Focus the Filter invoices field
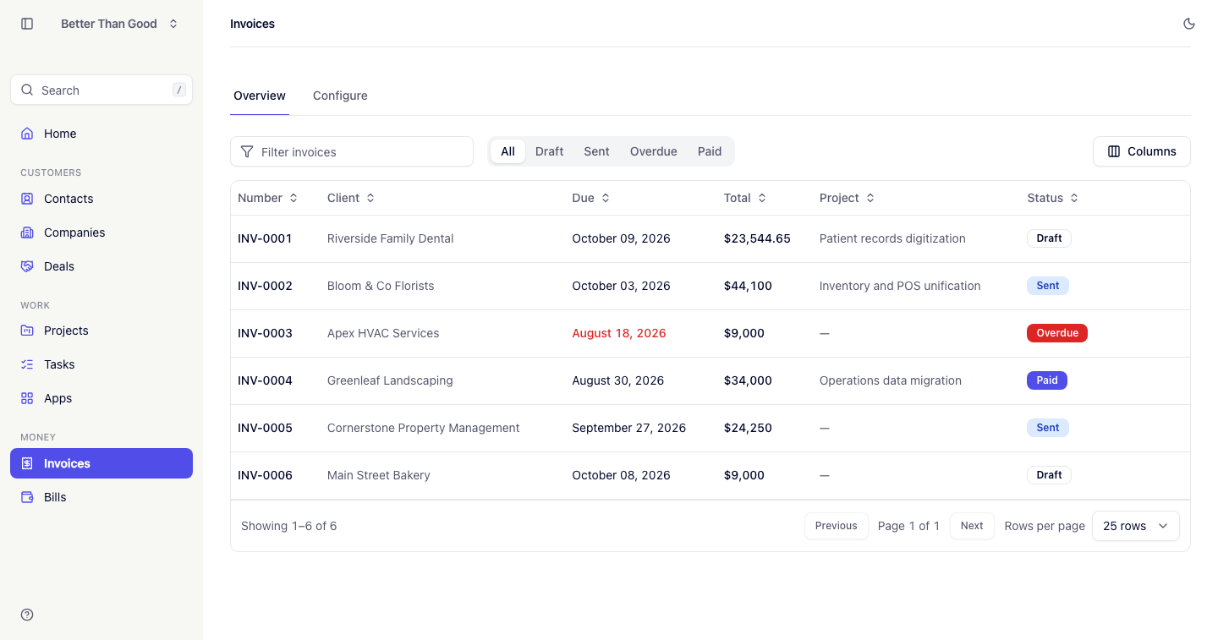 352,151
